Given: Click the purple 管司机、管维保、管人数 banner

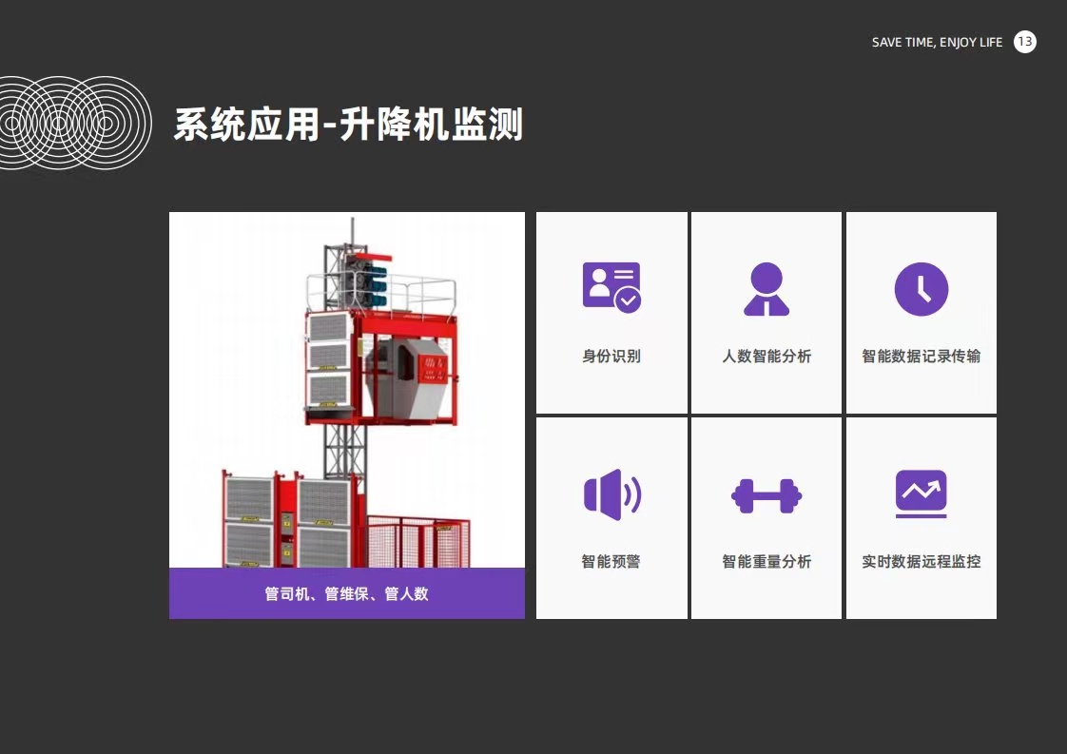Looking at the screenshot, I should 347,593.
